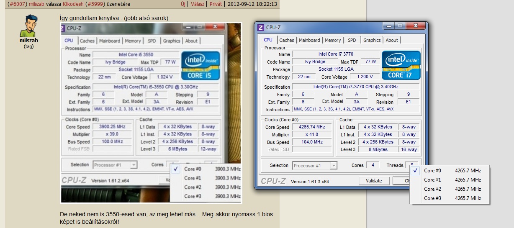Image resolution: width=514 pixels, height=228 pixels.
Task: Click the Intel Core i7 logo badge
Action: tap(401, 65)
